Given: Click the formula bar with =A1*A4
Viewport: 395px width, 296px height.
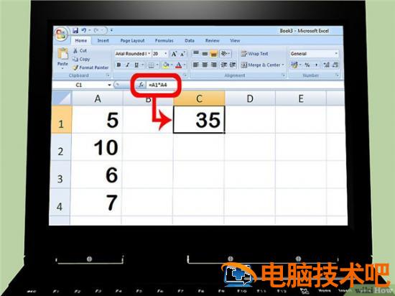Looking at the screenshot, I should tap(244, 85).
